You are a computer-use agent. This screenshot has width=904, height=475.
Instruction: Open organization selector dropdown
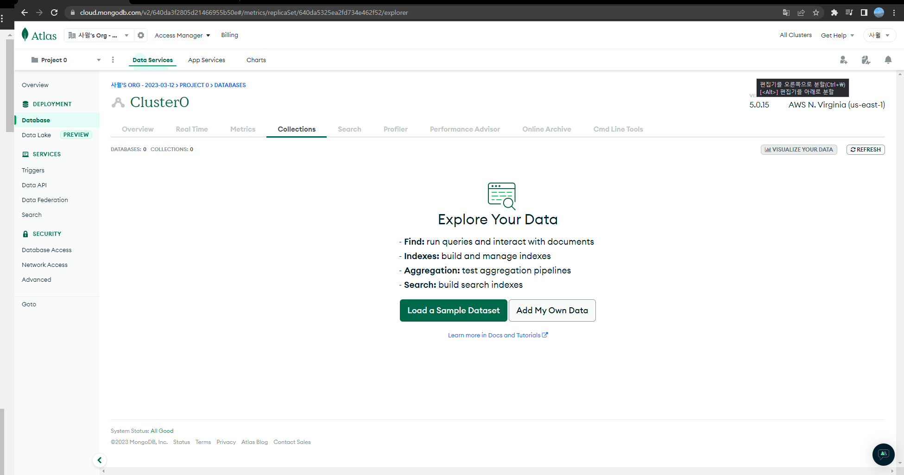tap(98, 35)
